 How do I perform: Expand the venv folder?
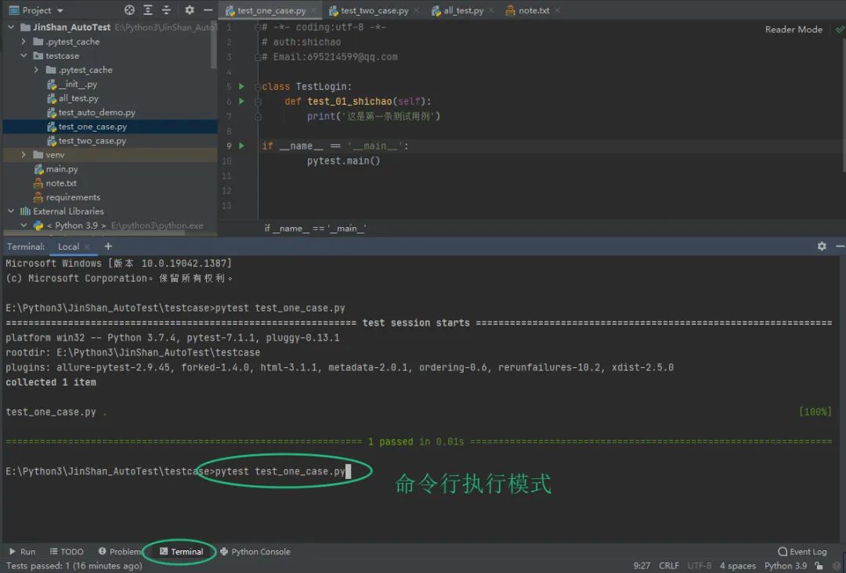[23, 155]
